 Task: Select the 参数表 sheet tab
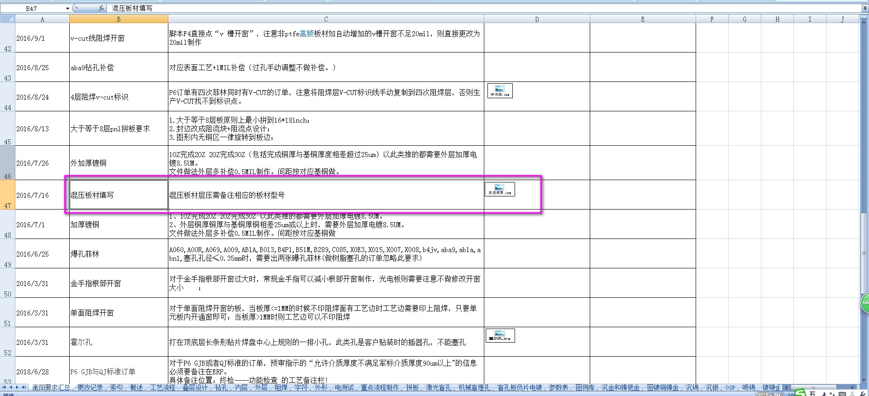pos(559,387)
